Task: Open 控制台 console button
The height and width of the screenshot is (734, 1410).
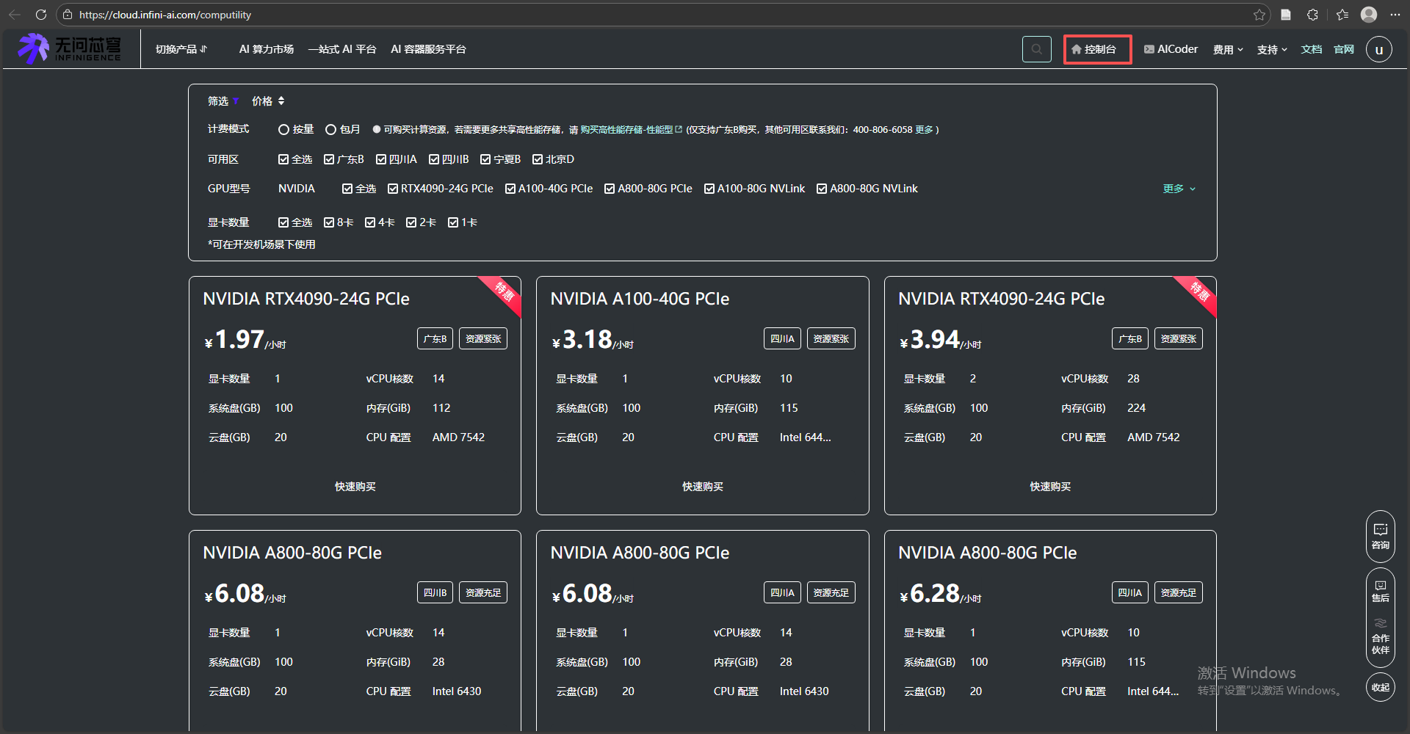Action: click(x=1097, y=49)
